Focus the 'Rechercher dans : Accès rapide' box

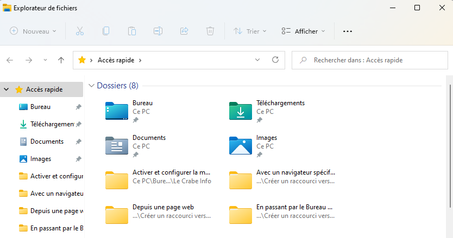point(370,60)
